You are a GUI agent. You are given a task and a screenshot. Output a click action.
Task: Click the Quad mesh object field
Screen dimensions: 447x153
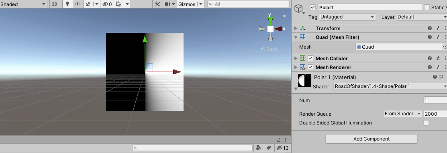tap(399, 47)
